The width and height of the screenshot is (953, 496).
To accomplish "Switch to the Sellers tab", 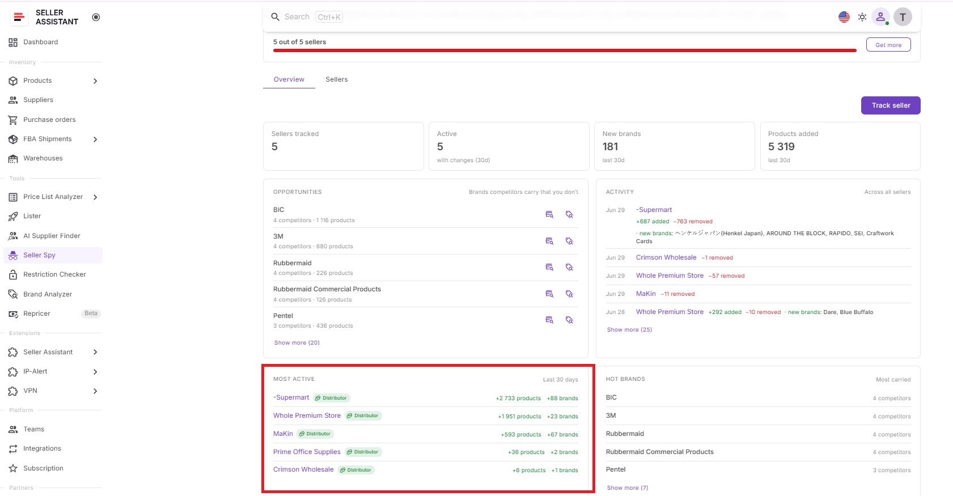I will (x=337, y=79).
